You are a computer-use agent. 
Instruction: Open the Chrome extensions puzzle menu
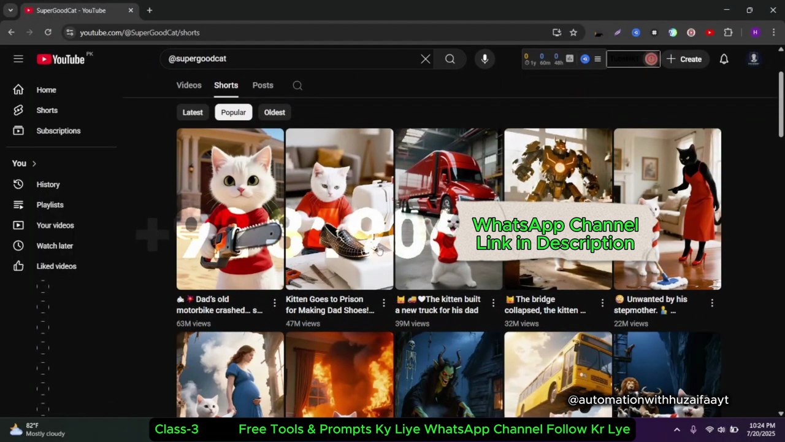[x=728, y=33]
